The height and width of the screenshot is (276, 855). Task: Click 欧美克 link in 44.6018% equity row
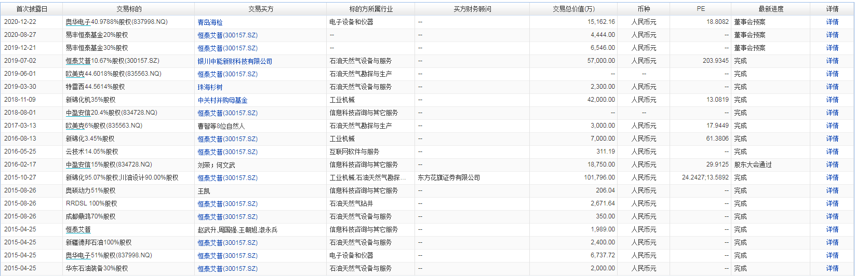point(75,74)
